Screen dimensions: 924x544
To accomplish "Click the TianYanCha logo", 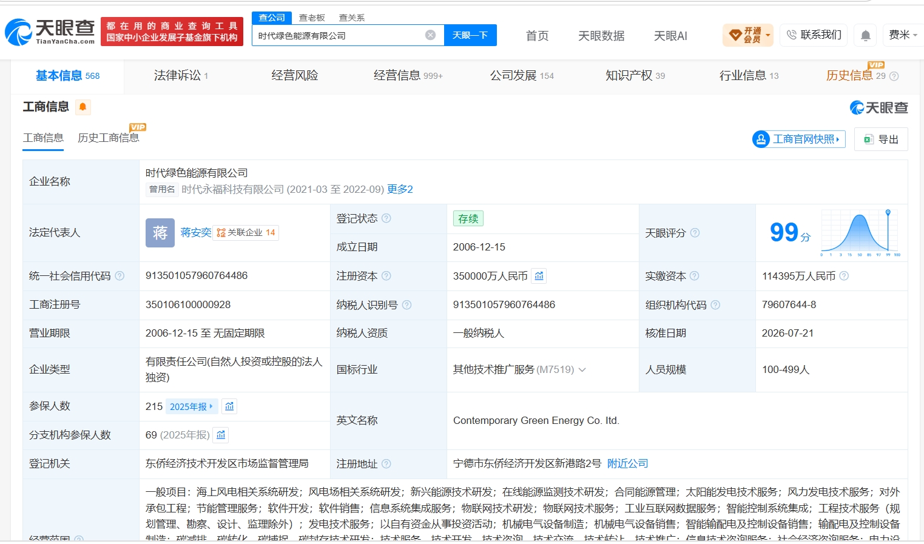I will [x=50, y=32].
